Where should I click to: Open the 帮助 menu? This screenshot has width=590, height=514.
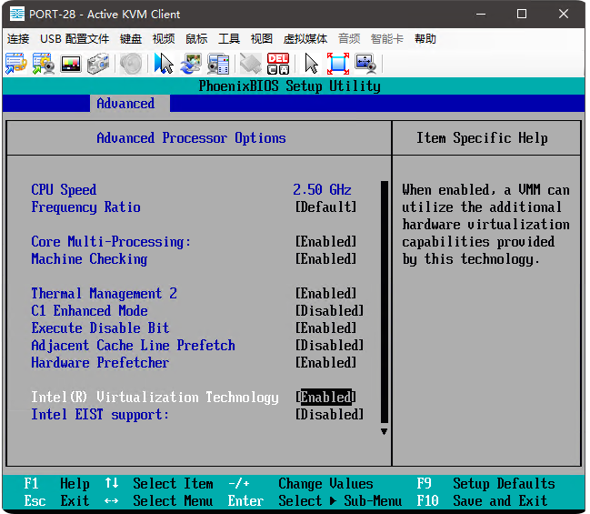(x=425, y=39)
